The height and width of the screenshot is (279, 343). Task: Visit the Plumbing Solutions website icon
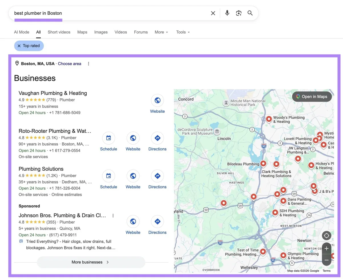point(133,176)
